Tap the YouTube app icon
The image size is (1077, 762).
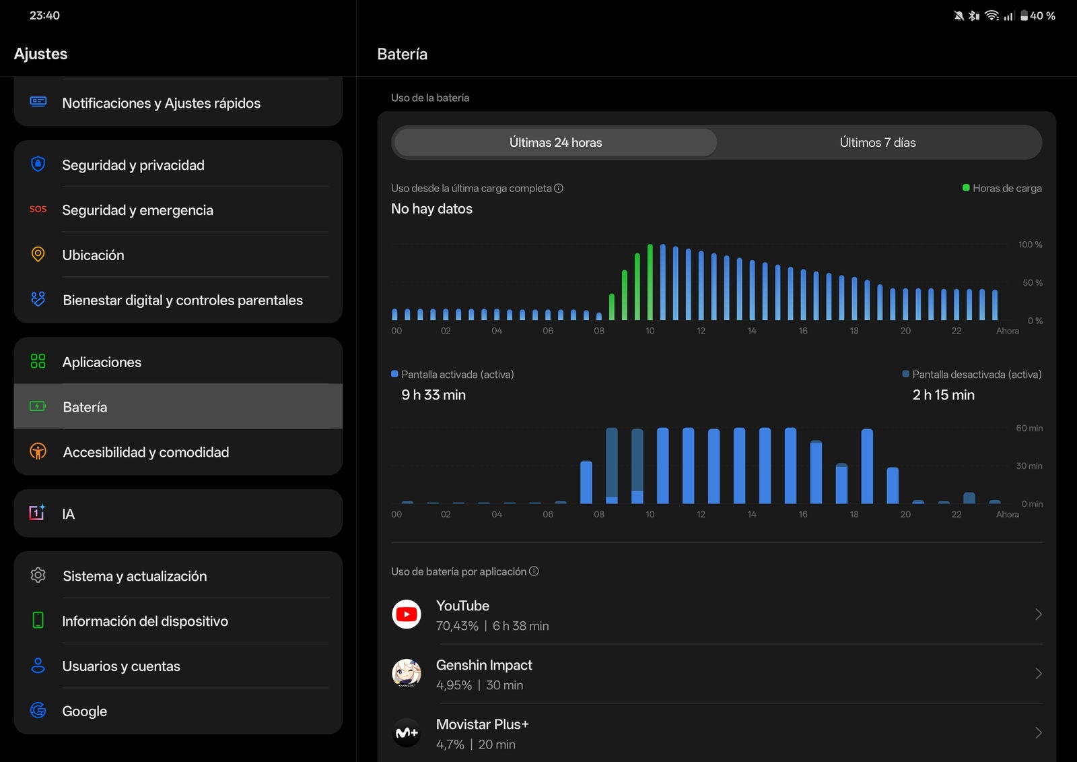(407, 614)
